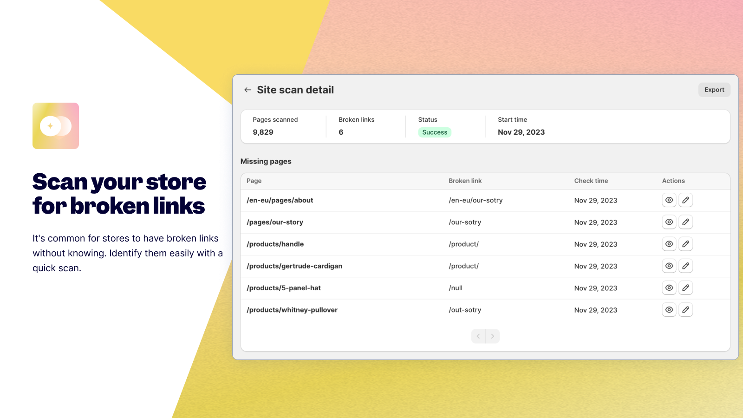Select the /products/whitney-pullover page cell
The height and width of the screenshot is (418, 743).
pos(292,310)
